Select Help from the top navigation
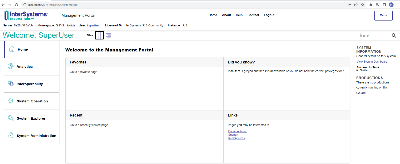The image size is (400, 164). click(x=239, y=15)
